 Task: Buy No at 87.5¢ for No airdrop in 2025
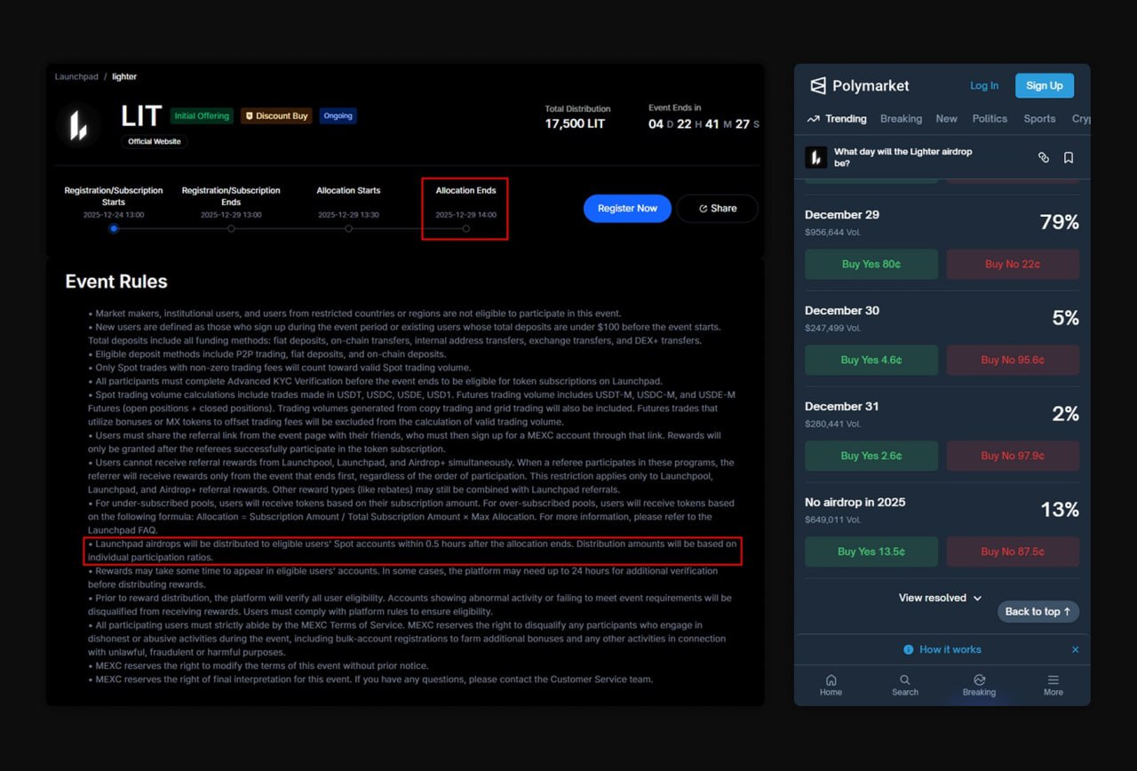click(x=1013, y=552)
